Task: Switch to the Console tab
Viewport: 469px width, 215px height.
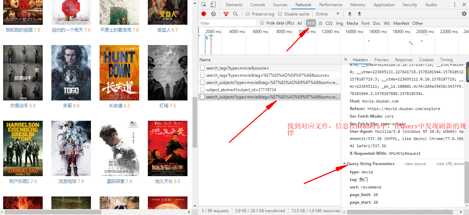Action: [258, 5]
